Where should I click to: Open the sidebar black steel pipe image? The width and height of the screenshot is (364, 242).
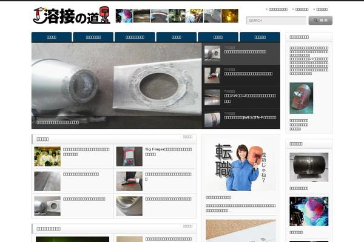[x=309, y=167]
